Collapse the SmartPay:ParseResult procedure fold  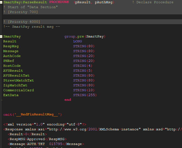tap(2, 2)
